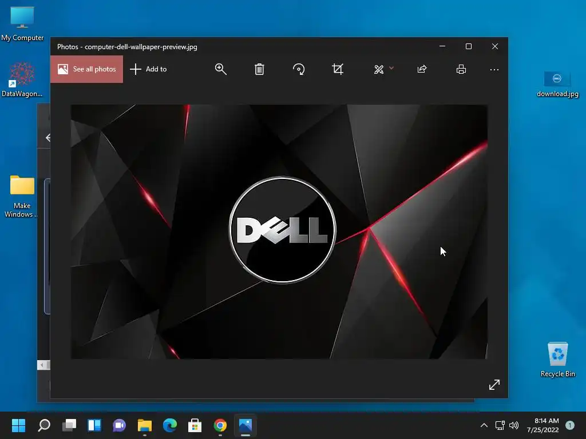Show hidden system tray icons
The height and width of the screenshot is (439, 586).
pos(484,425)
